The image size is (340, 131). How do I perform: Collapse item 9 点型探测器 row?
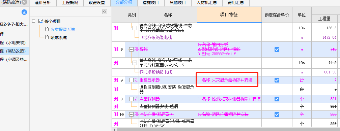coord(131,99)
